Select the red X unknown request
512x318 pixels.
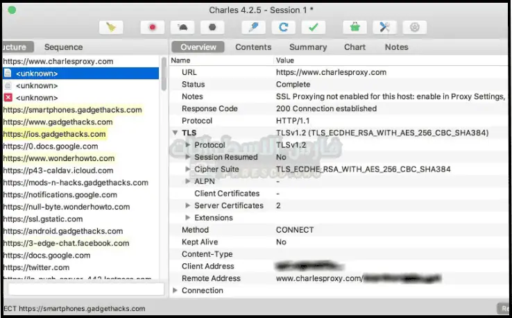click(36, 98)
